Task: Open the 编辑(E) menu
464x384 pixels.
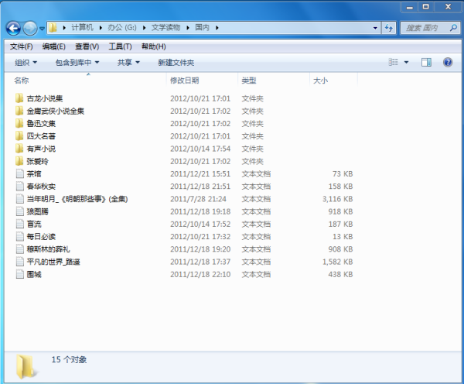Action: [53, 46]
